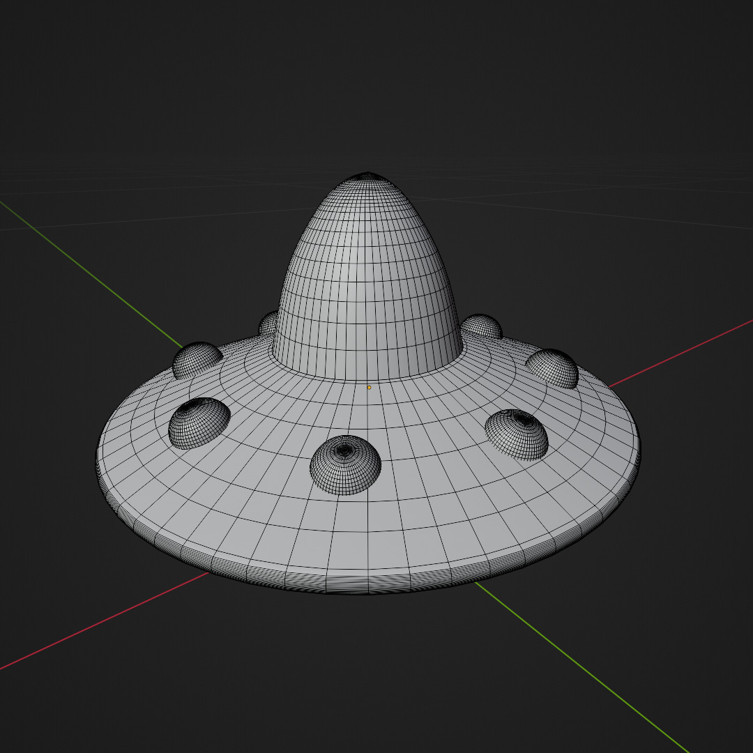Select the far-right sphere bump at the disc edge

(552, 368)
